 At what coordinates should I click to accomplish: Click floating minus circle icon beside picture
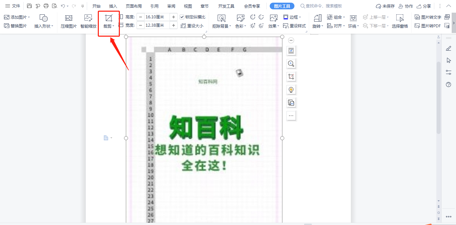(291, 40)
